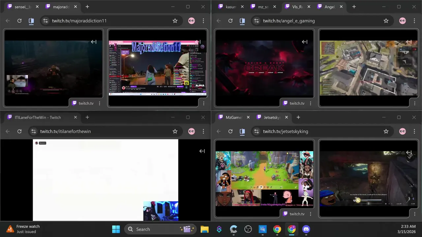
Task: Open Chrome menu in itilaneforthewin window
Action: pos(203,131)
